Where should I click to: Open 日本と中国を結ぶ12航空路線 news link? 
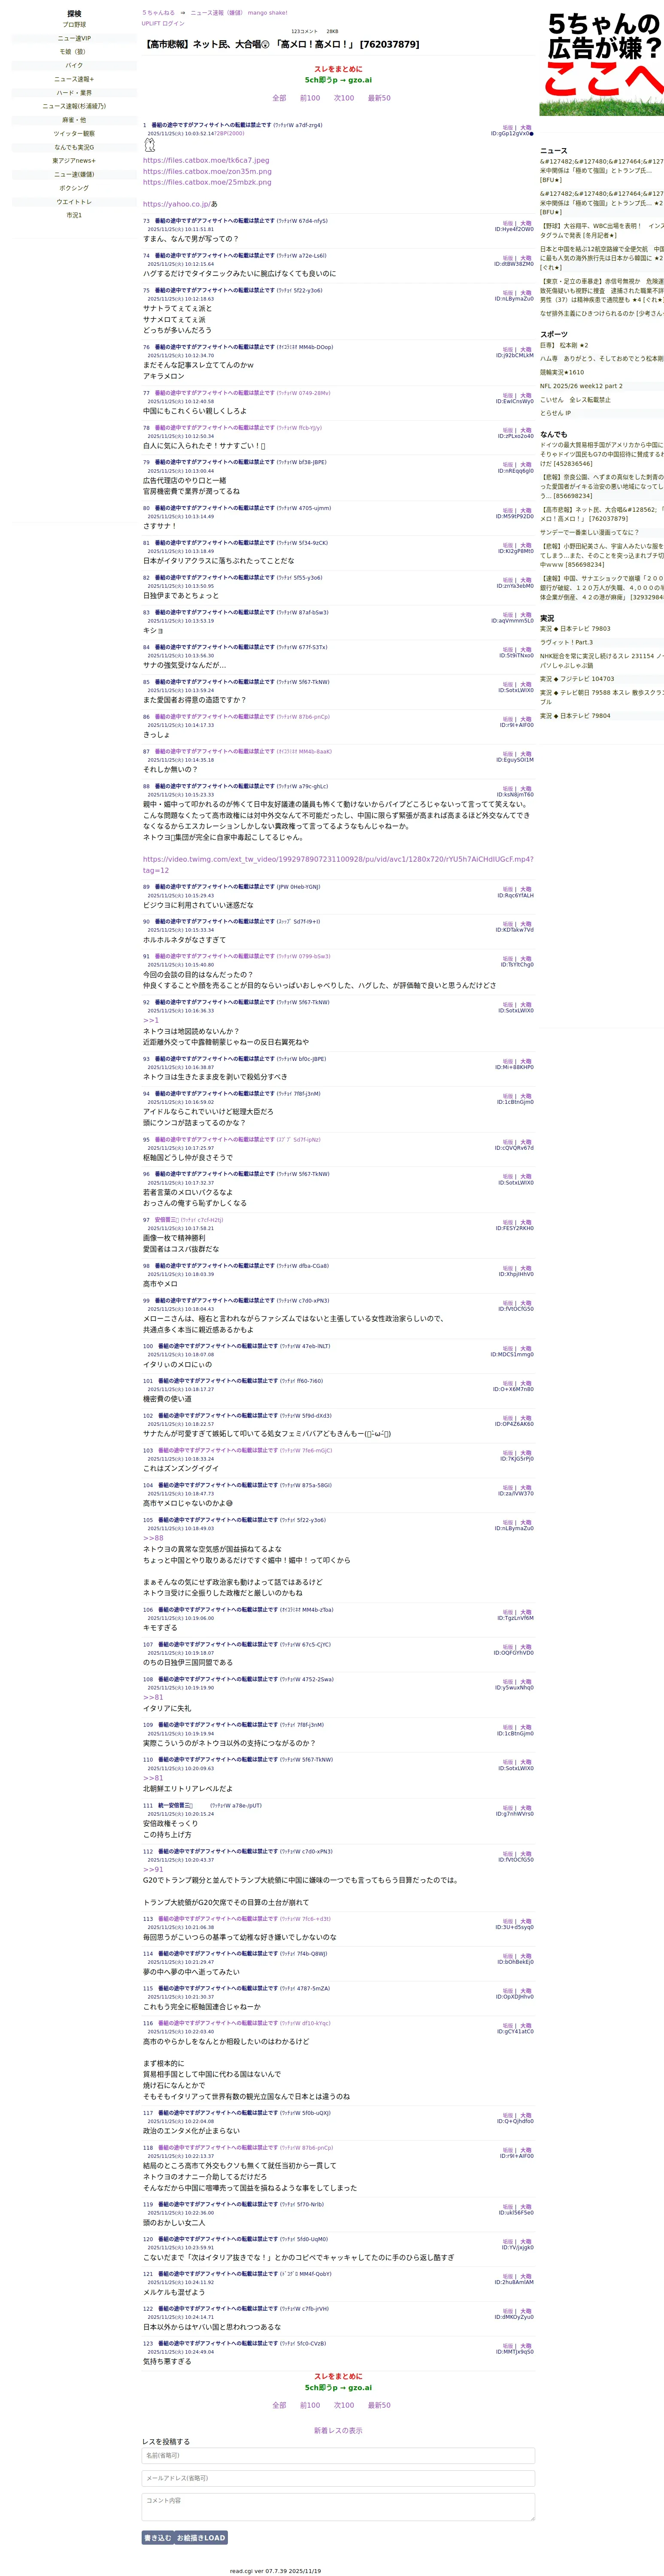click(x=602, y=258)
